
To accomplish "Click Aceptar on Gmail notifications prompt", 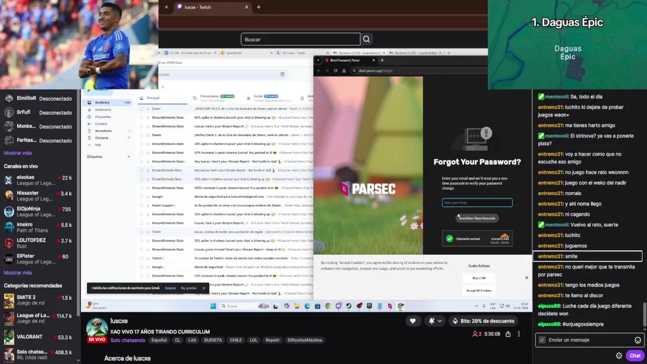I will click(x=170, y=288).
